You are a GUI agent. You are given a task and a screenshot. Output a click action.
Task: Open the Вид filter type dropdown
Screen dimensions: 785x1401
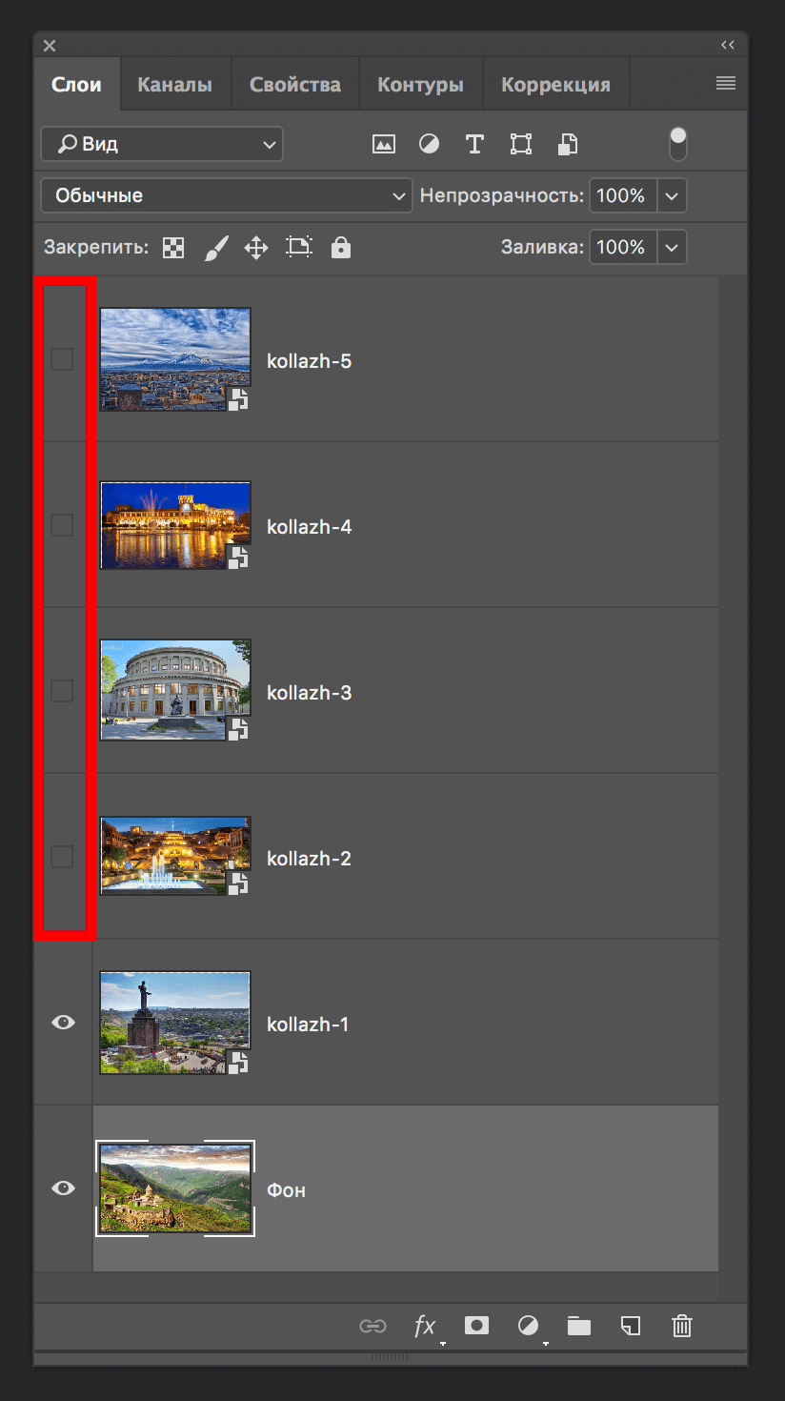pyautogui.click(x=162, y=144)
